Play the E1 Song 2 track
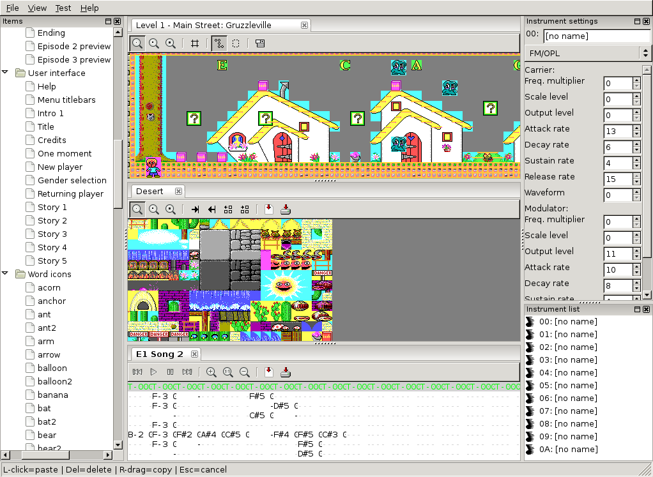The image size is (653, 477). (x=154, y=372)
